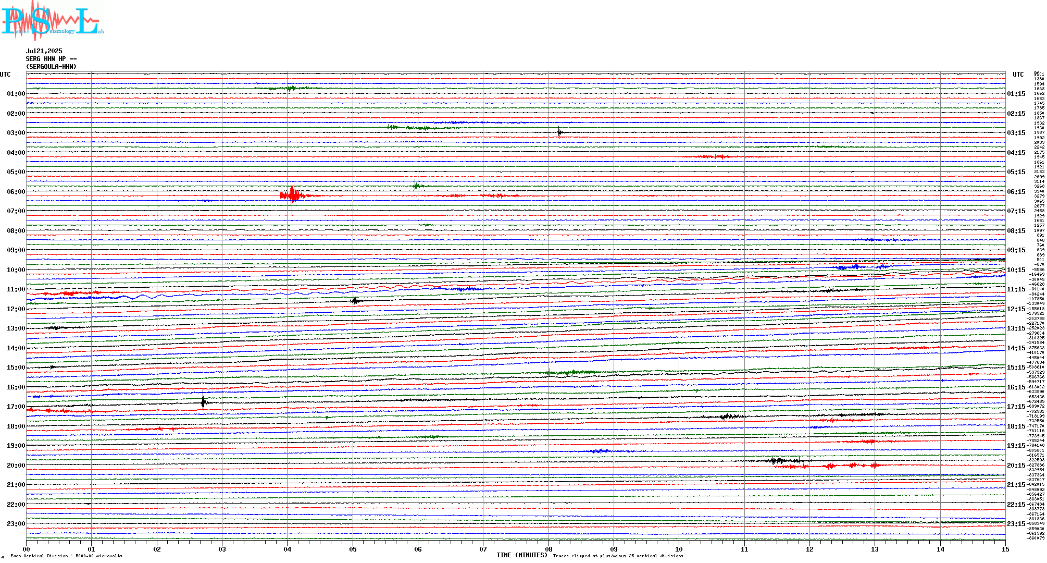
Task: Click the 06:15 right time label
Action: tap(1016, 192)
